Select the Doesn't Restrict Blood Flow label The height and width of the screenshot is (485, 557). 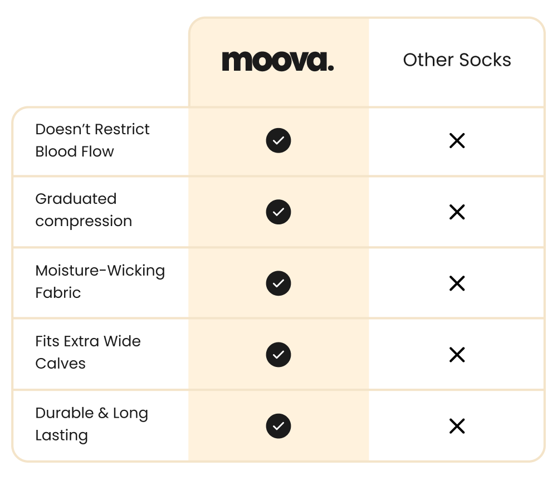[92, 140]
